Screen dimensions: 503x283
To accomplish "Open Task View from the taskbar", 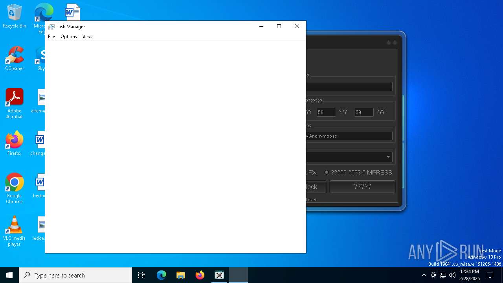I will coord(141,275).
